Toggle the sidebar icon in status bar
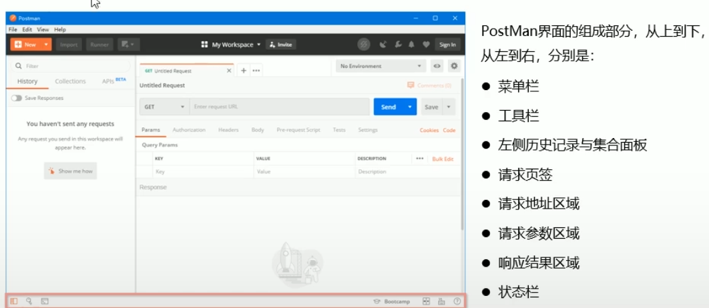Screen dimensions: 709x308 [x=13, y=301]
